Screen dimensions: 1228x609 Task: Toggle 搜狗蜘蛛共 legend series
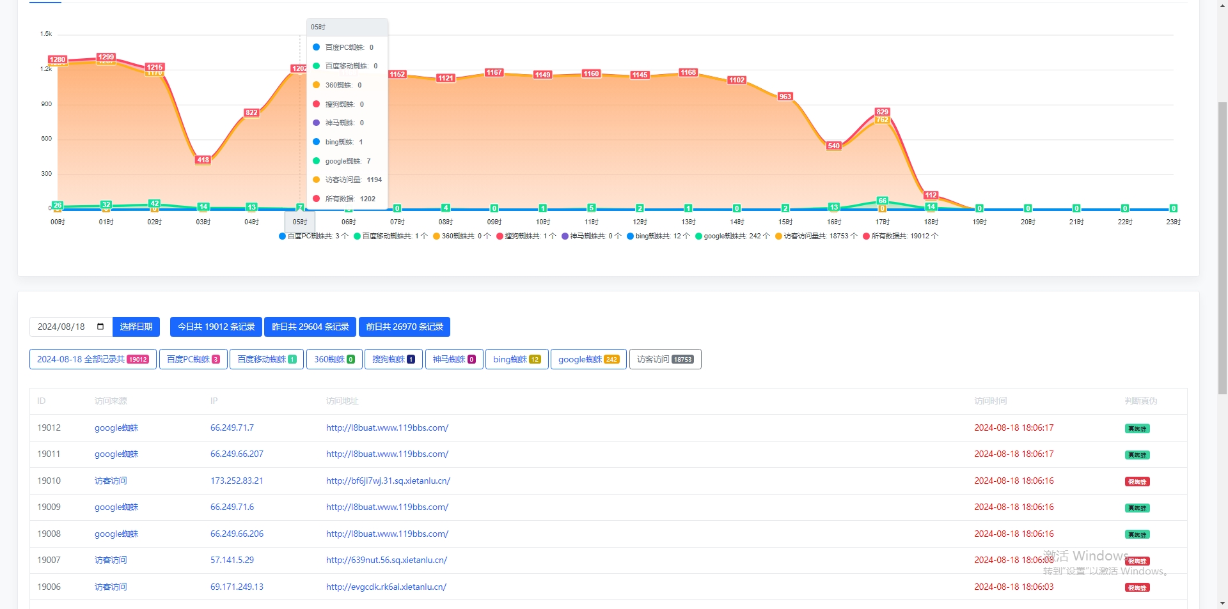point(526,236)
